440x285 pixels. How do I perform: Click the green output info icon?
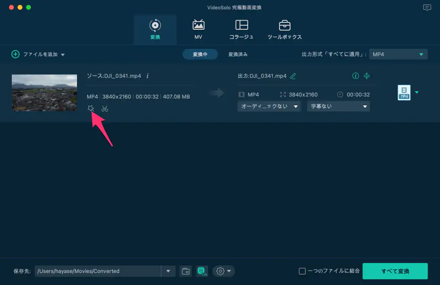coord(355,76)
